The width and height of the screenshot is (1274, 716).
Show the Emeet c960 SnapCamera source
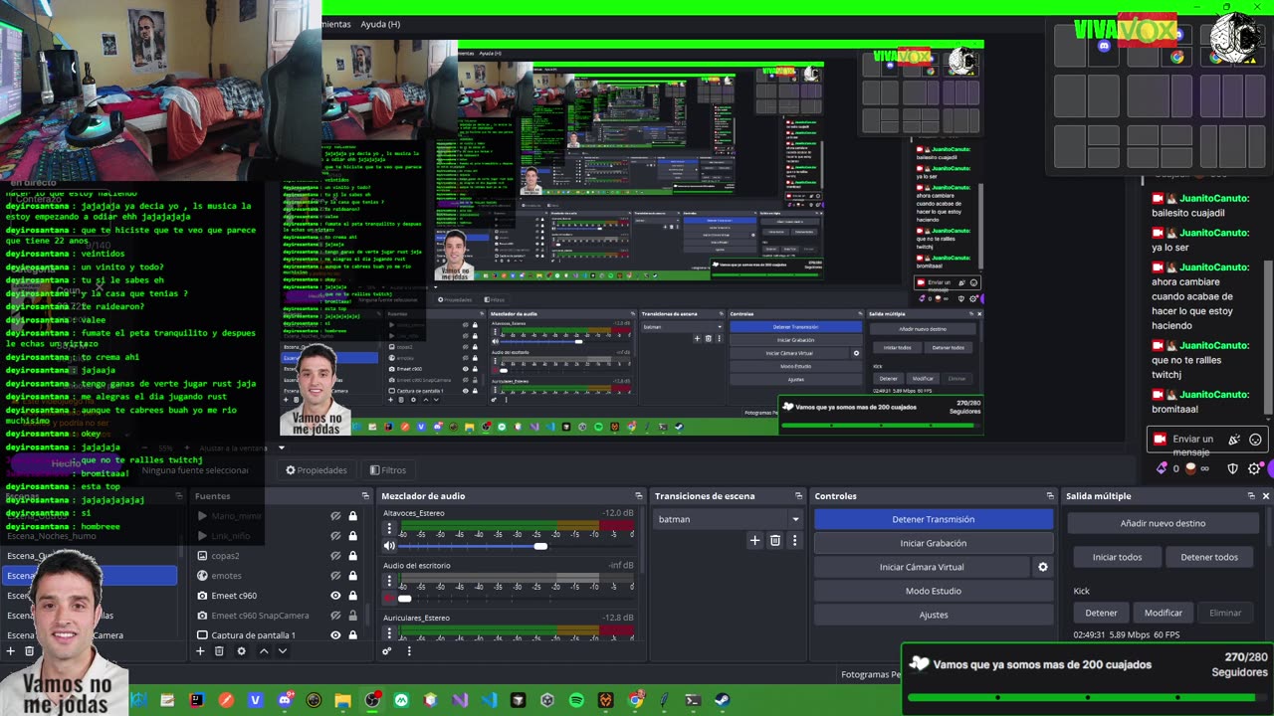pos(335,616)
